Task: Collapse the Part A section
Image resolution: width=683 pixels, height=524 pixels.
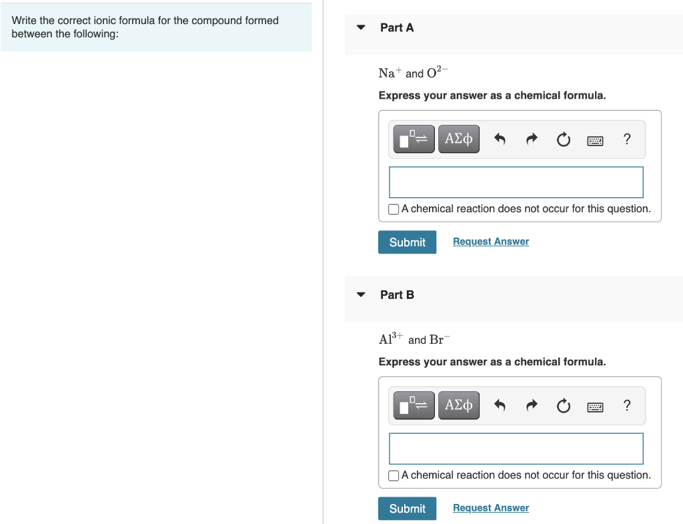Action: pos(361,27)
